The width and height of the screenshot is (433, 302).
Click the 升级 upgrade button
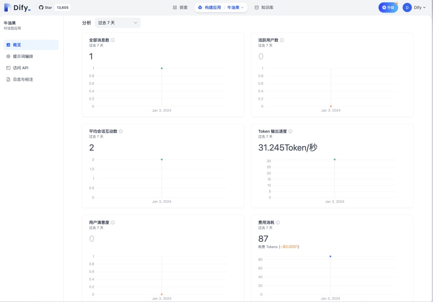388,7
